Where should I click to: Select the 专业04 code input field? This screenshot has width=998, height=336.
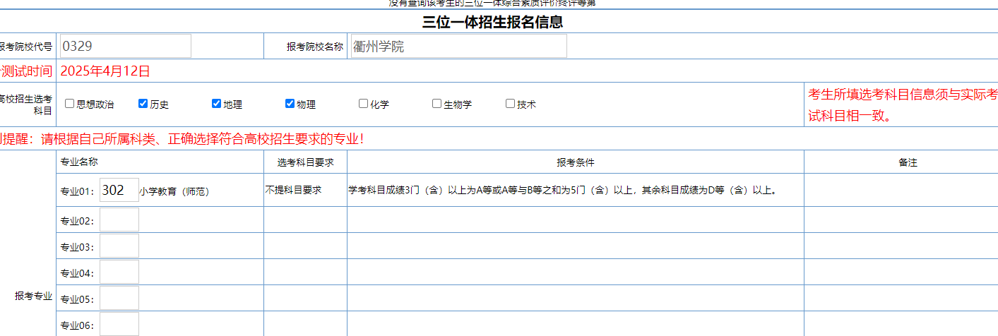click(x=119, y=272)
